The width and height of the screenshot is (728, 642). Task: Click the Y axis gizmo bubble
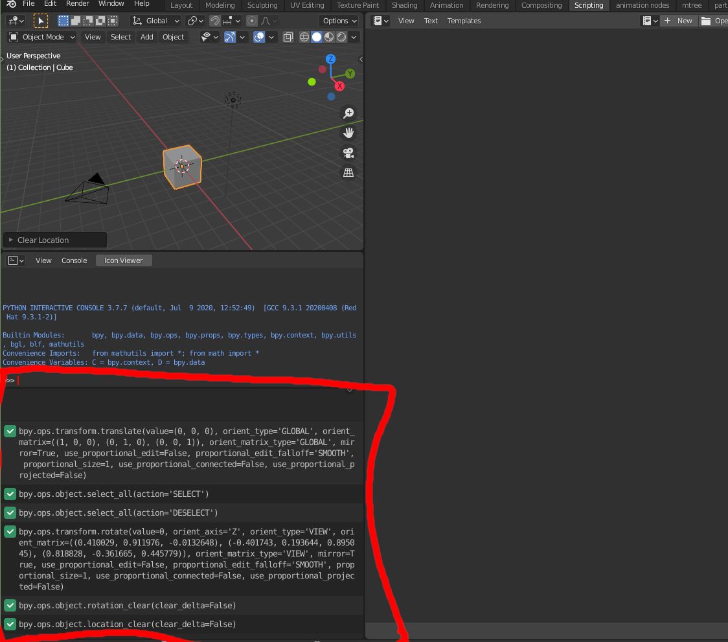pyautogui.click(x=350, y=73)
